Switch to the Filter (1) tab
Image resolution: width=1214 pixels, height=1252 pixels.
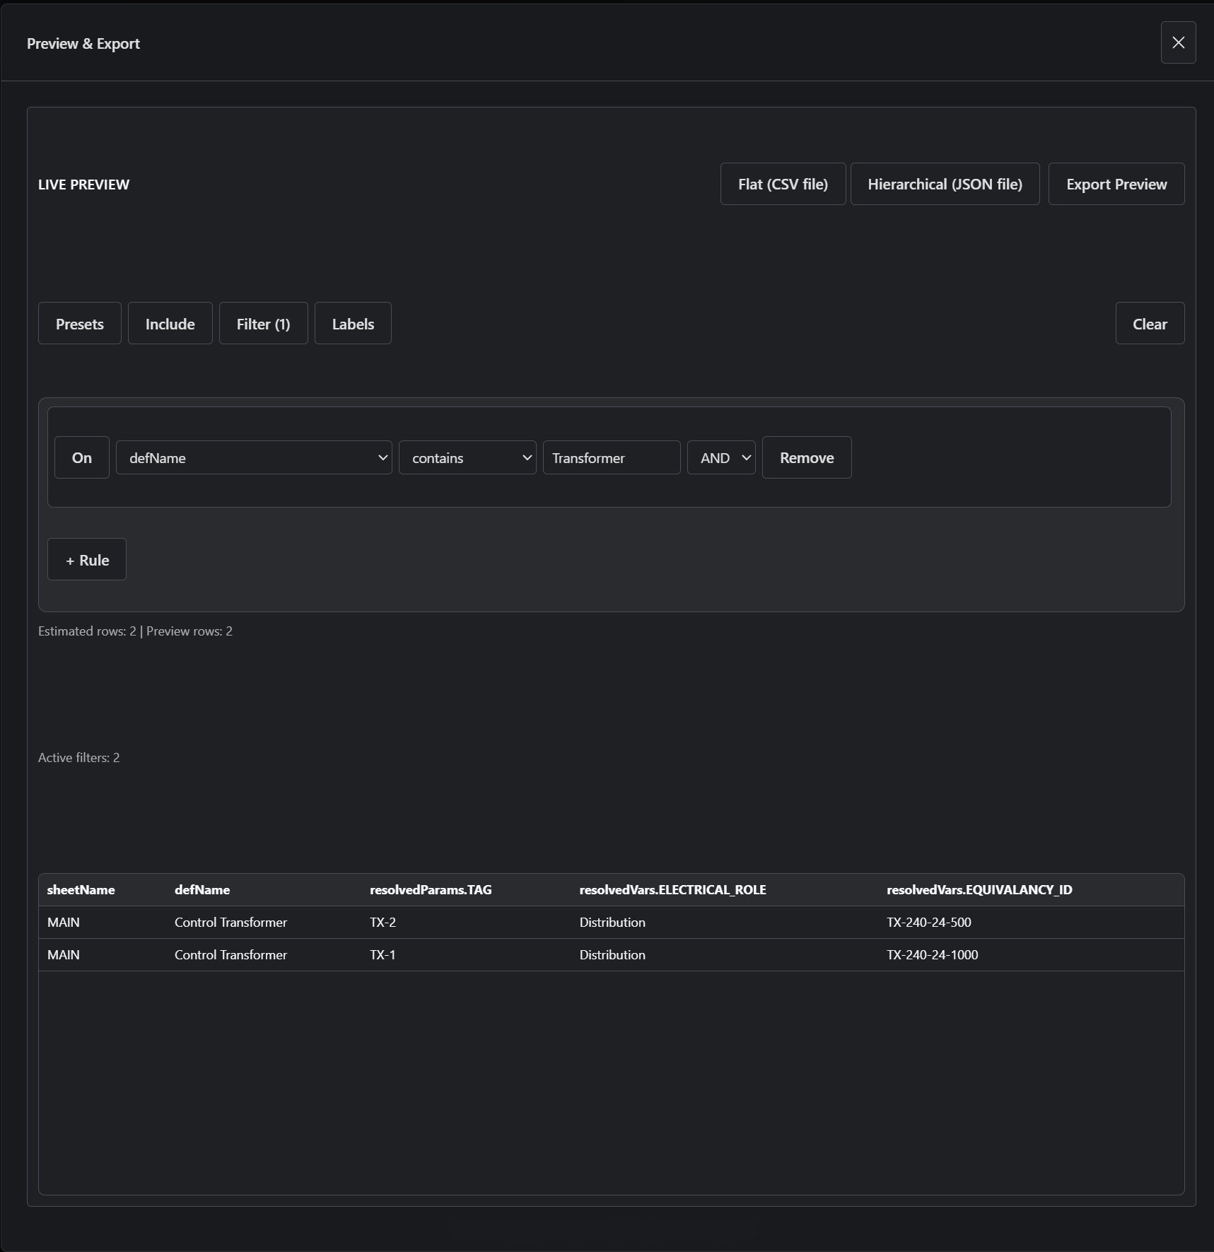[263, 324]
